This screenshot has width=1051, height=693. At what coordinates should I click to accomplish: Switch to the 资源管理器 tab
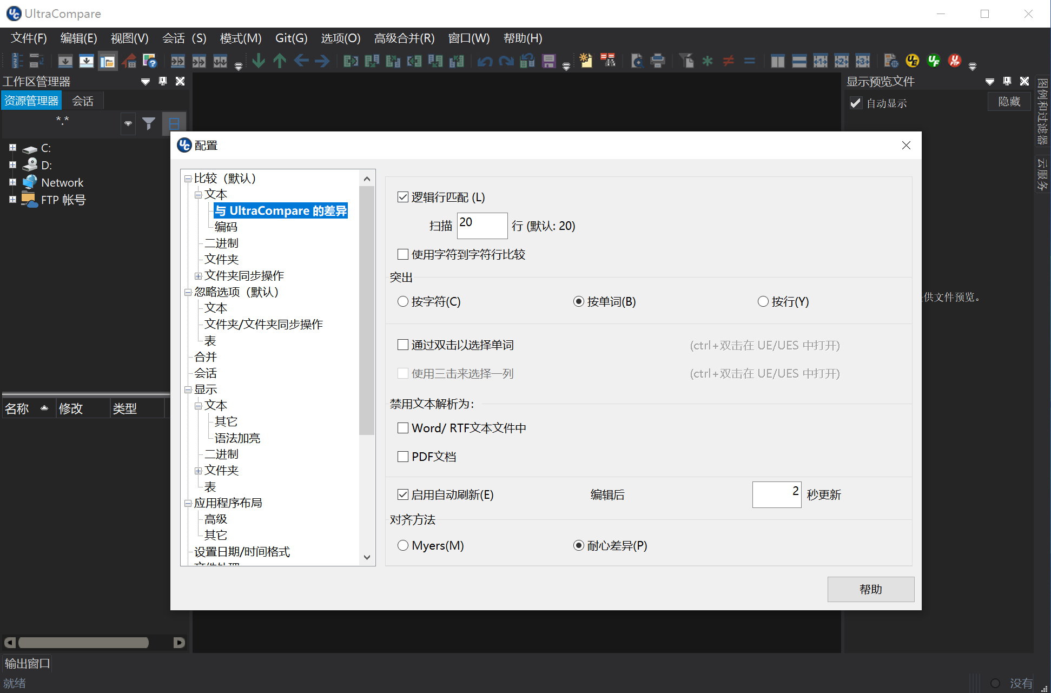[31, 101]
